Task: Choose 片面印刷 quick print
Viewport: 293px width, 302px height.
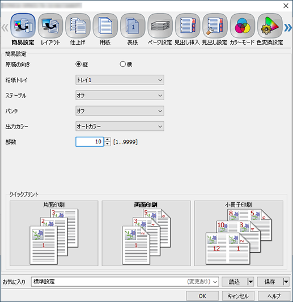Action: (54, 233)
